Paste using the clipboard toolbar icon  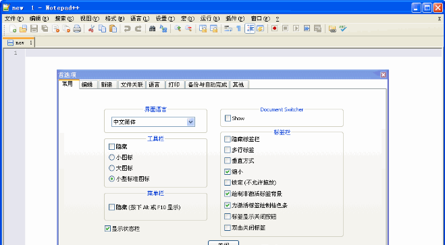[x=113, y=28]
